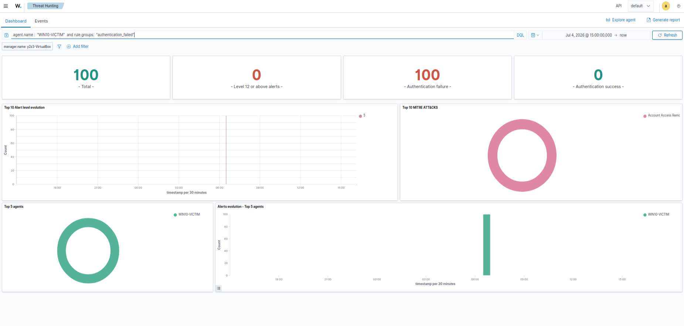Toggle legend button in Alerts evolution panel
This screenshot has width=684, height=326.
click(x=219, y=288)
